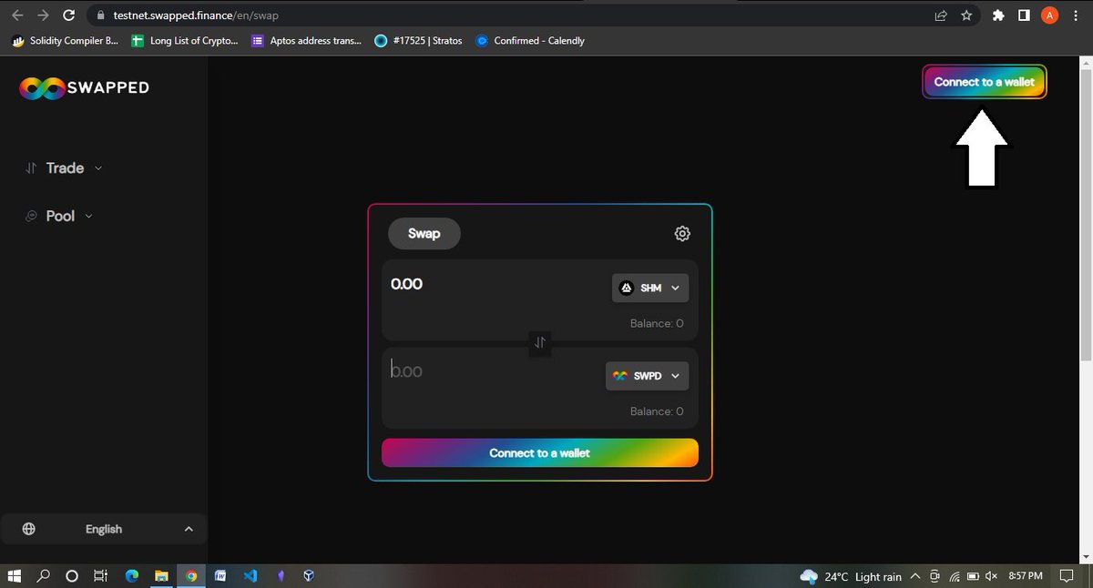The image size is (1093, 588).
Task: Show hidden system tray icons
Action: point(915,577)
